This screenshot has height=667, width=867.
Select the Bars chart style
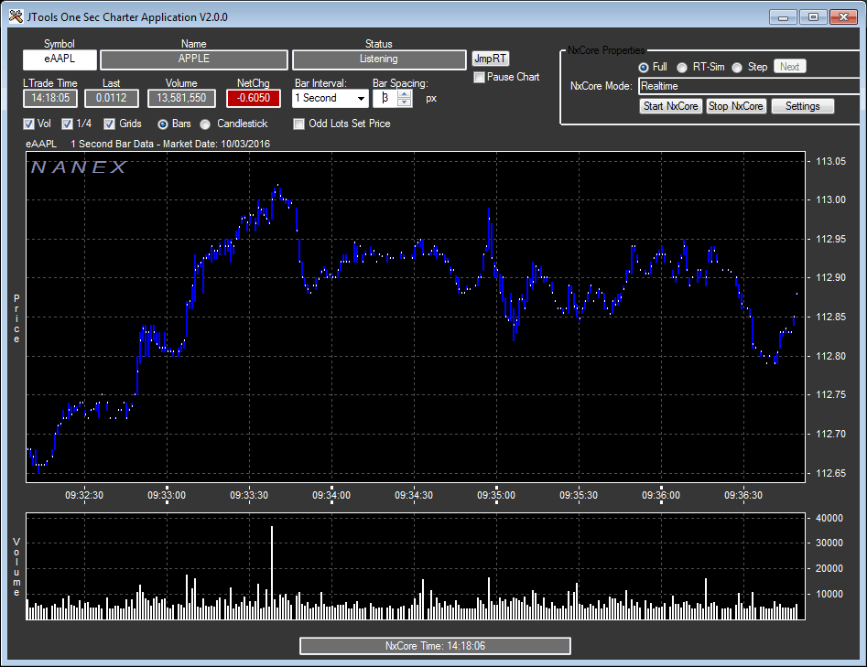tap(163, 124)
